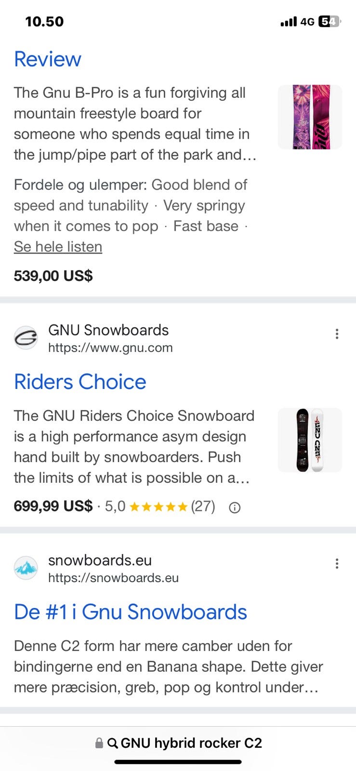Viewport: 356px width, 771px height.
Task: Tap the https://snowboards.eu URL text
Action: pyautogui.click(x=113, y=578)
